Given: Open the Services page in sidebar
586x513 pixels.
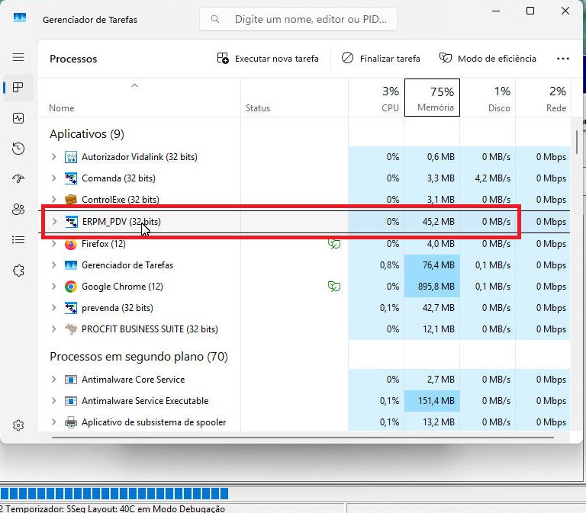Looking at the screenshot, I should click(x=18, y=271).
